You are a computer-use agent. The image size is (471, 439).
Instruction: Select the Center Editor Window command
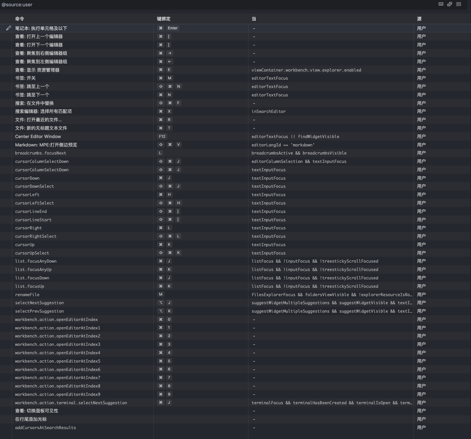point(38,137)
